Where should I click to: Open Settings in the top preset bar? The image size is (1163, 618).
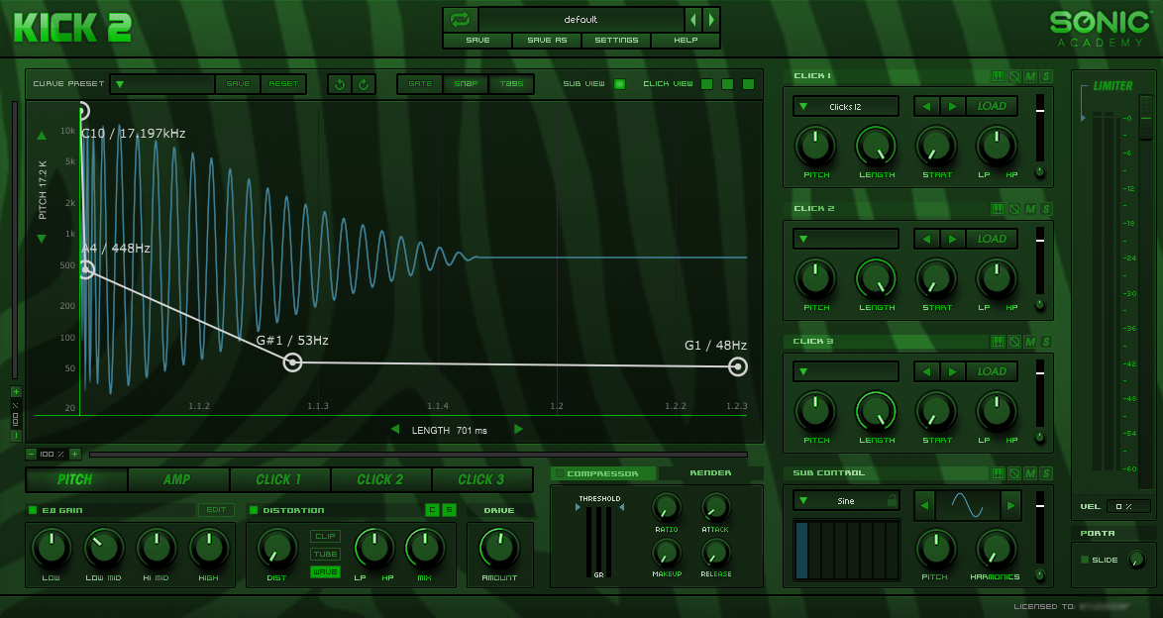click(x=615, y=40)
